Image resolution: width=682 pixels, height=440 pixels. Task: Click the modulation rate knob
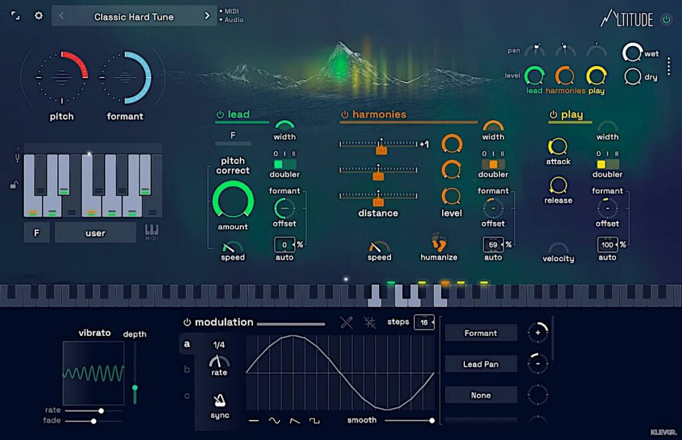[x=218, y=361]
